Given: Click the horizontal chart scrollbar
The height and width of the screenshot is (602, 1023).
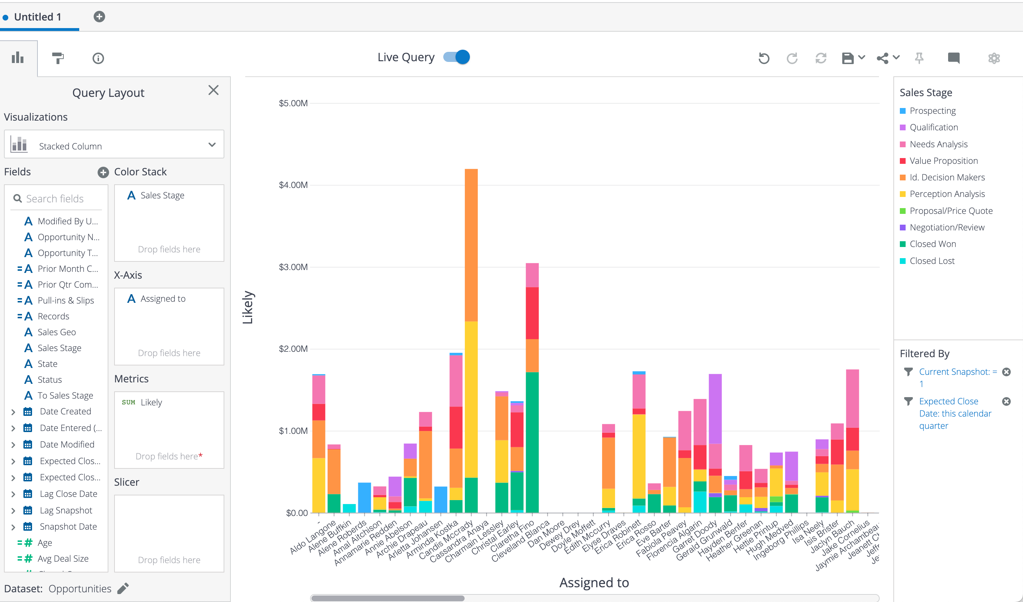Looking at the screenshot, I should click(388, 598).
